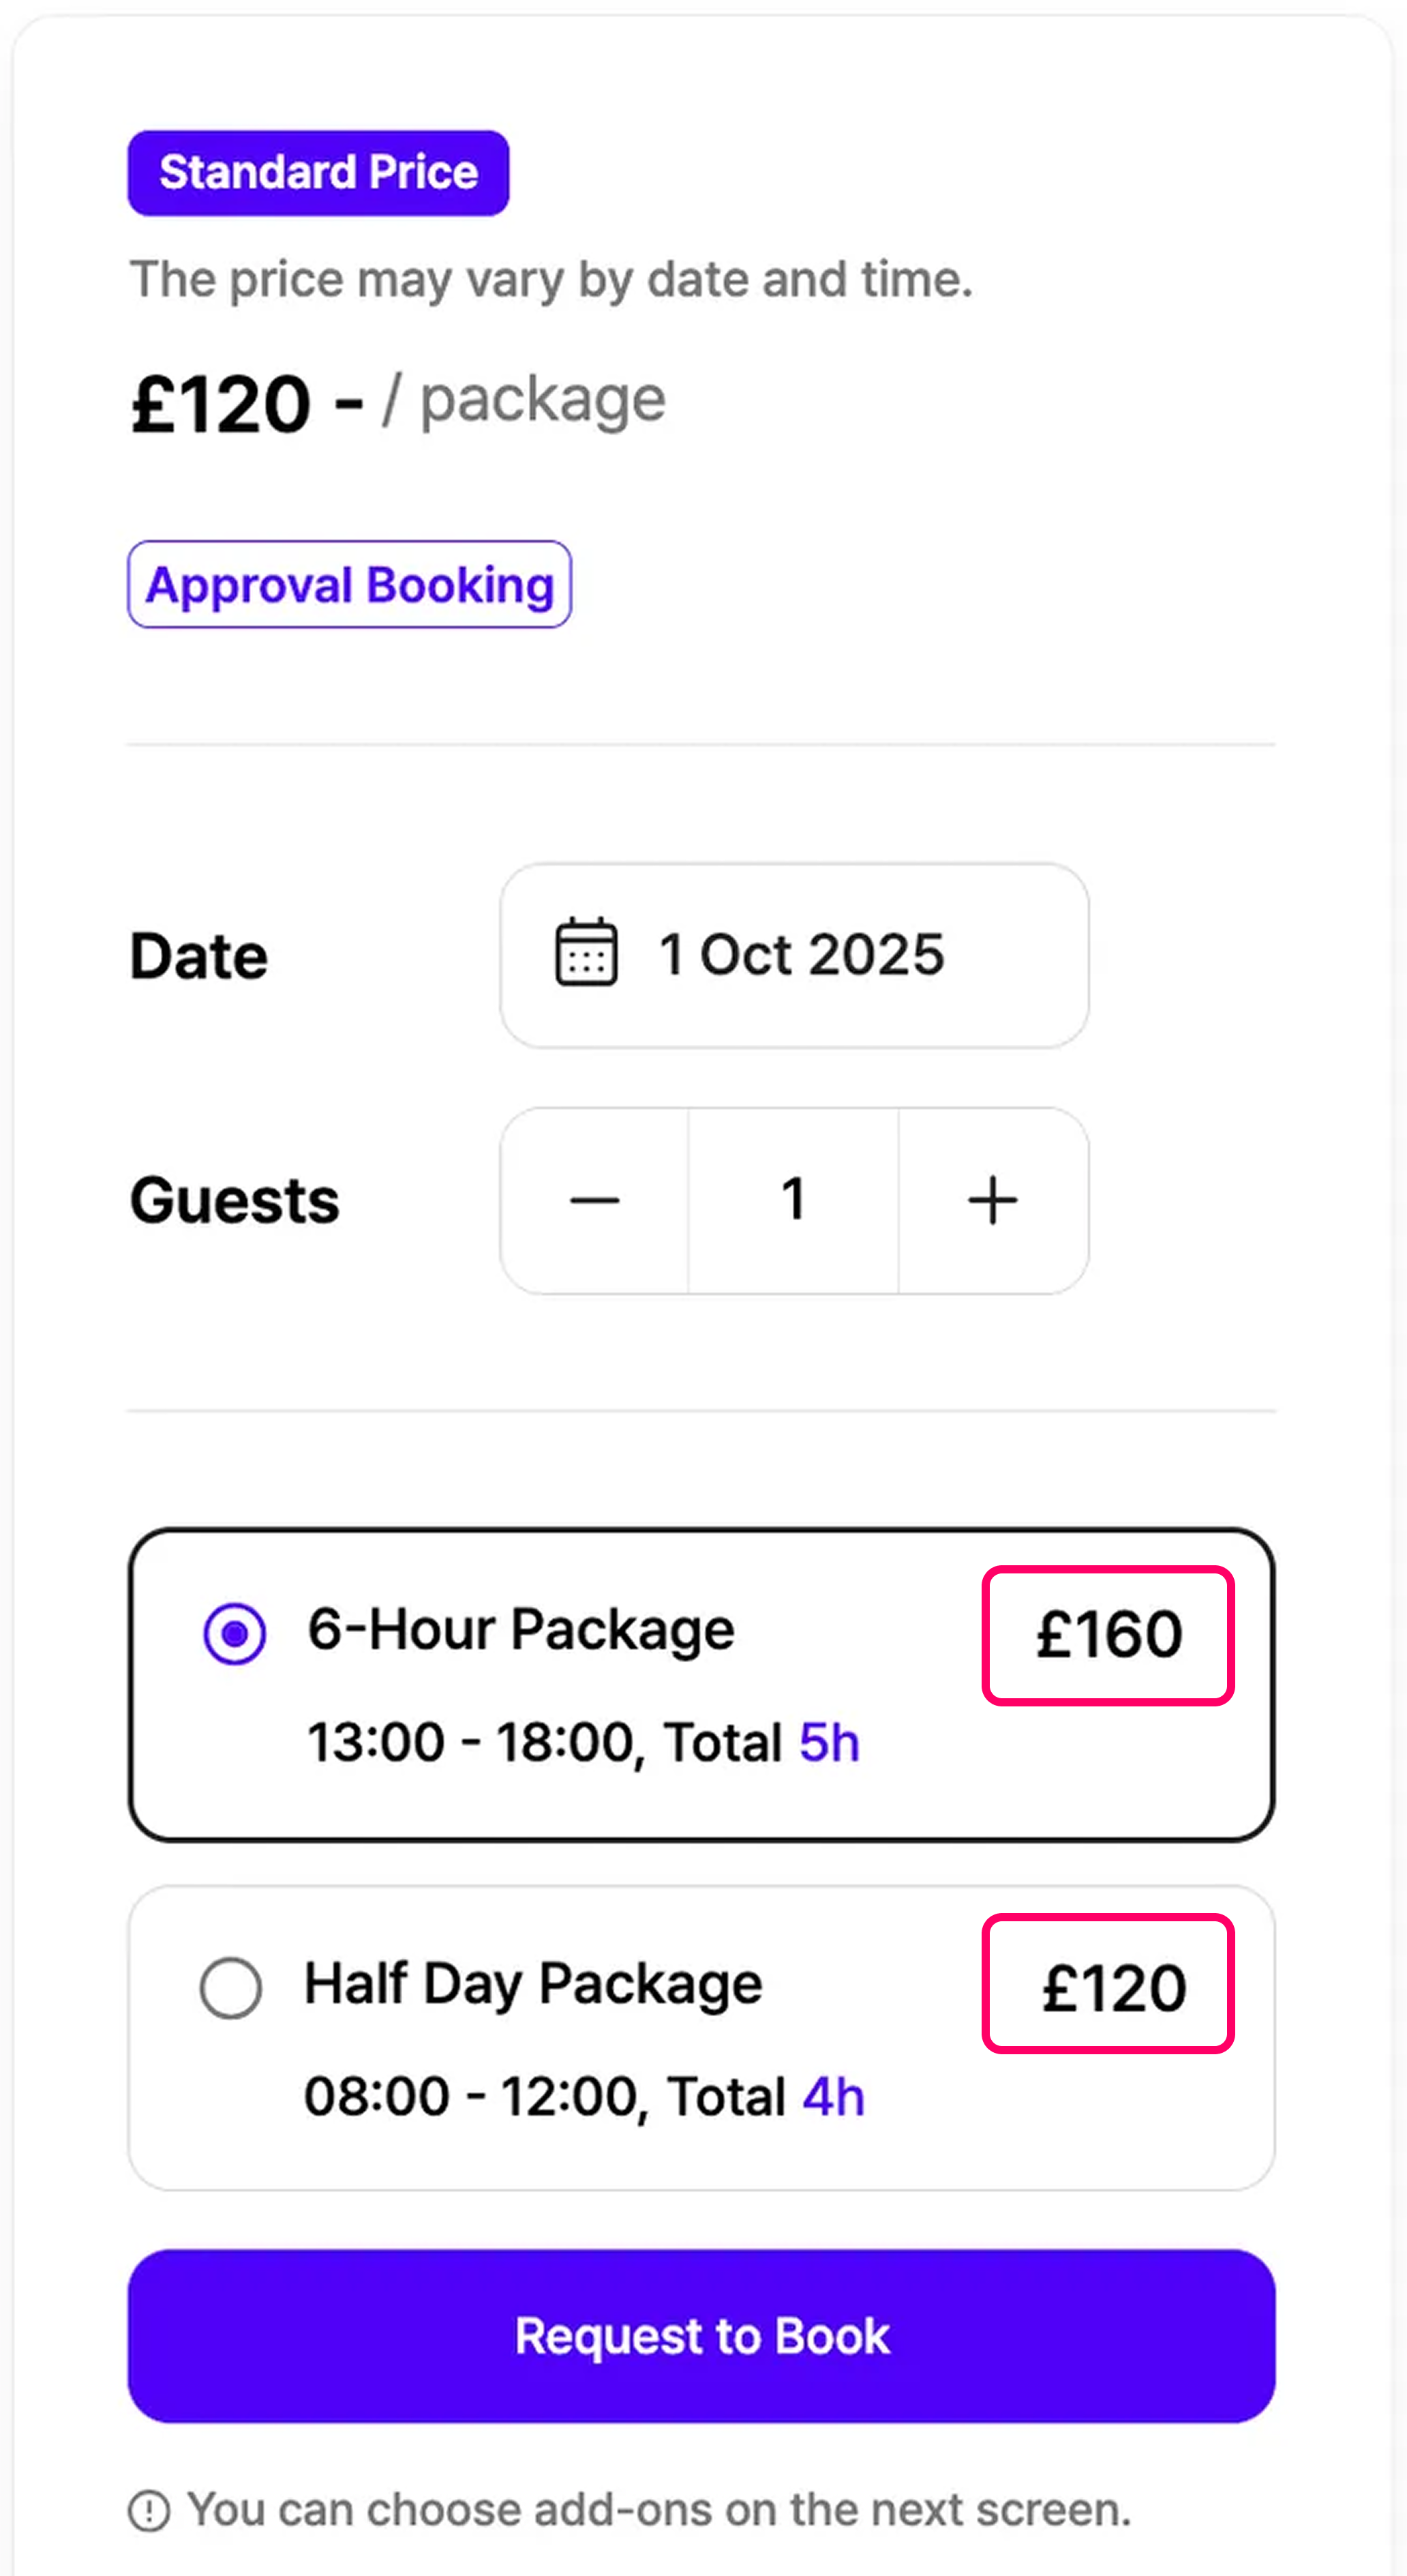This screenshot has height=2576, width=1407.
Task: Select the Half Day Package radio button
Action: tap(231, 1987)
